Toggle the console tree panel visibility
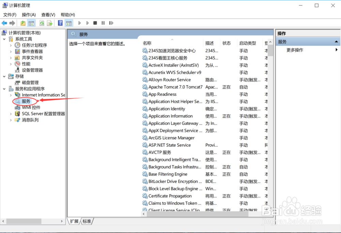The width and height of the screenshot is (341, 233). pyautogui.click(x=31, y=23)
